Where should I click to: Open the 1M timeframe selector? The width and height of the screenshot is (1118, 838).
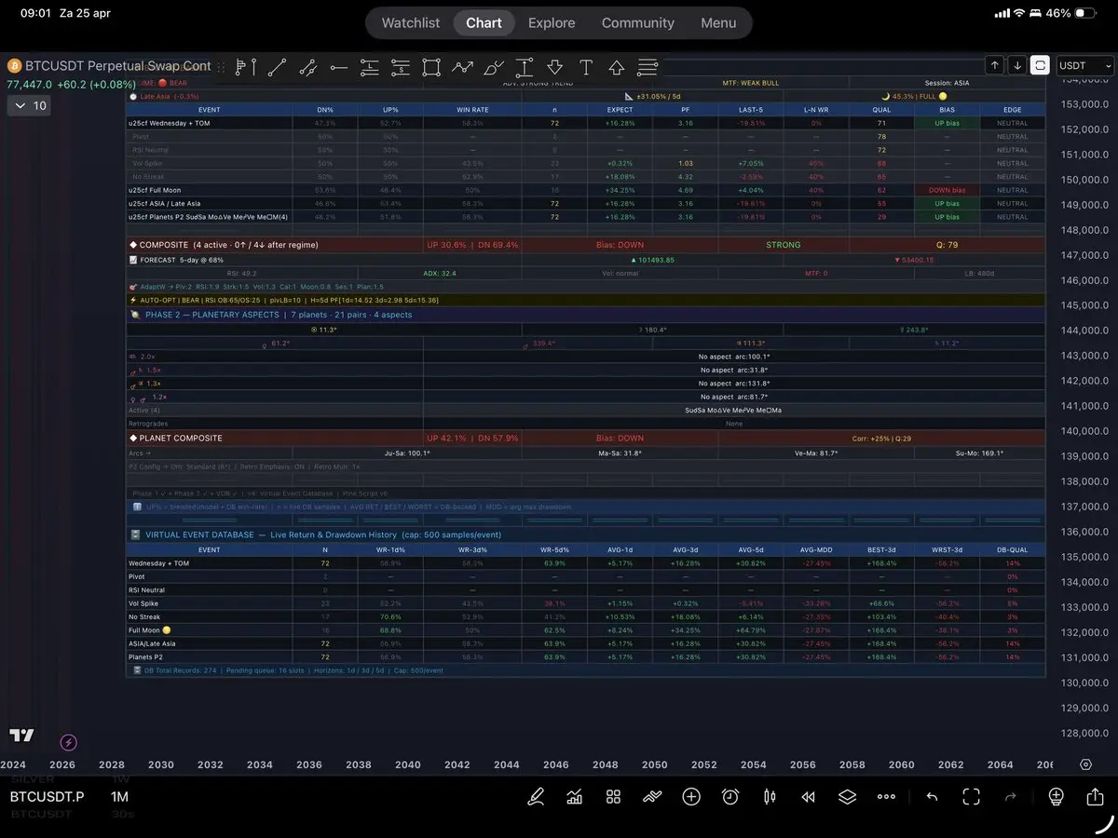coord(119,797)
